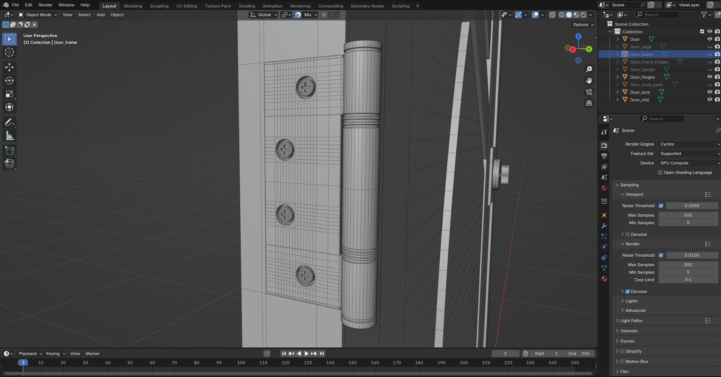This screenshot has height=377, width=721.
Task: Open the Modifiers properties tab
Action: pyautogui.click(x=604, y=226)
